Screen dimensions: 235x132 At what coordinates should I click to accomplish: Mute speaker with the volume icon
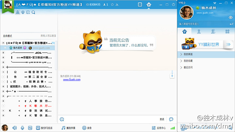coord(15,128)
